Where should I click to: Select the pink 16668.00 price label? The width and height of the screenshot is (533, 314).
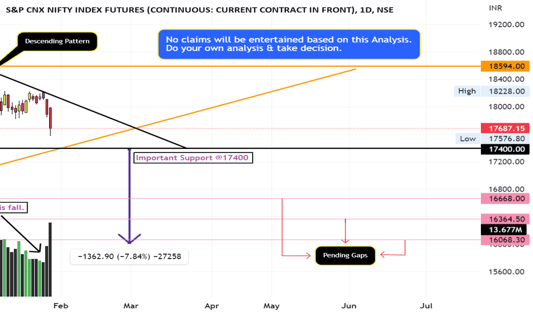coord(505,199)
